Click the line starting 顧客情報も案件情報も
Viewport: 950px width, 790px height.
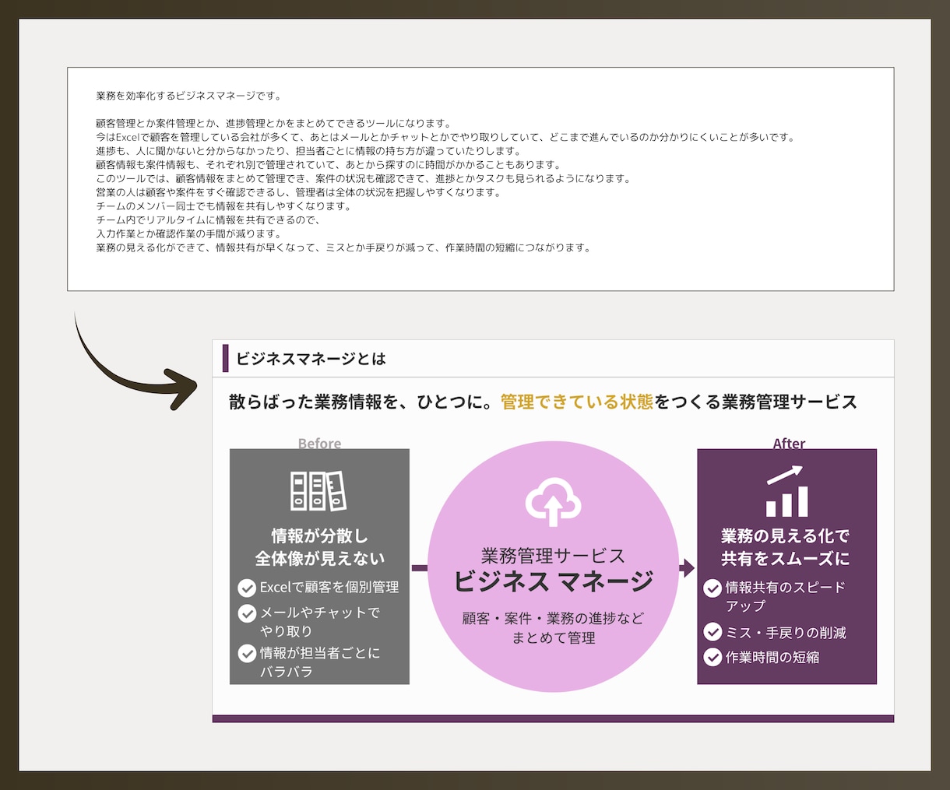(329, 164)
